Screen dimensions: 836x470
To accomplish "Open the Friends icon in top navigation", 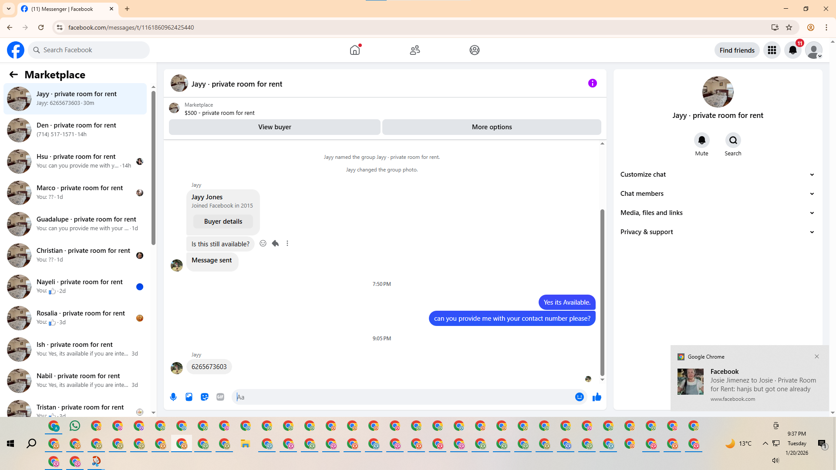I will 415,50.
